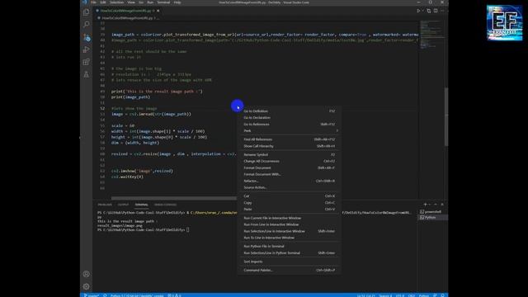
Task: Open the Accounts icon at sidebar bottom
Action: (x=86, y=274)
